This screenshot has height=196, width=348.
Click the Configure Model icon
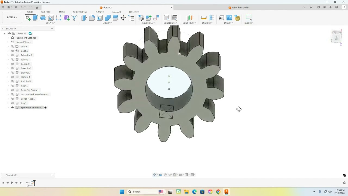pos(167,18)
